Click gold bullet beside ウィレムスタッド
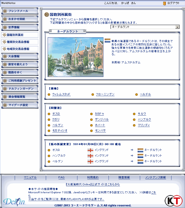This screenshot has width=185, height=208. click(x=49, y=95)
